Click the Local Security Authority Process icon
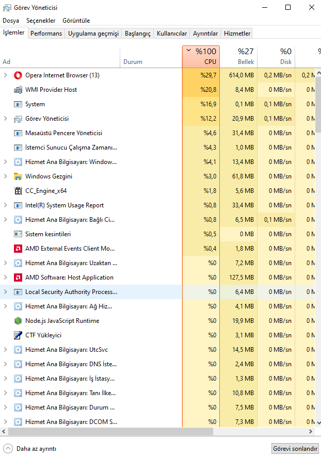The width and height of the screenshot is (321, 457). (18, 292)
